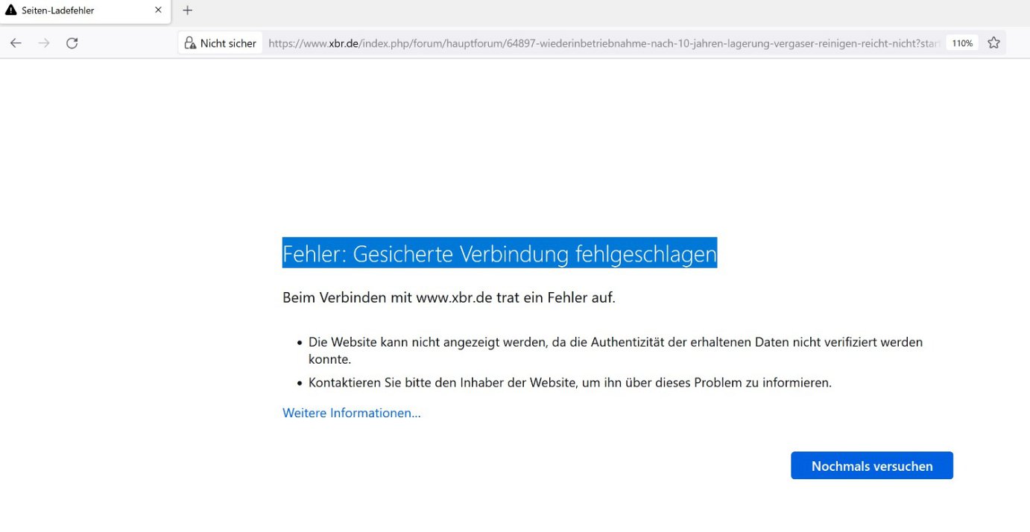Open the Weitere Informationen link
1030x532 pixels.
tap(351, 412)
